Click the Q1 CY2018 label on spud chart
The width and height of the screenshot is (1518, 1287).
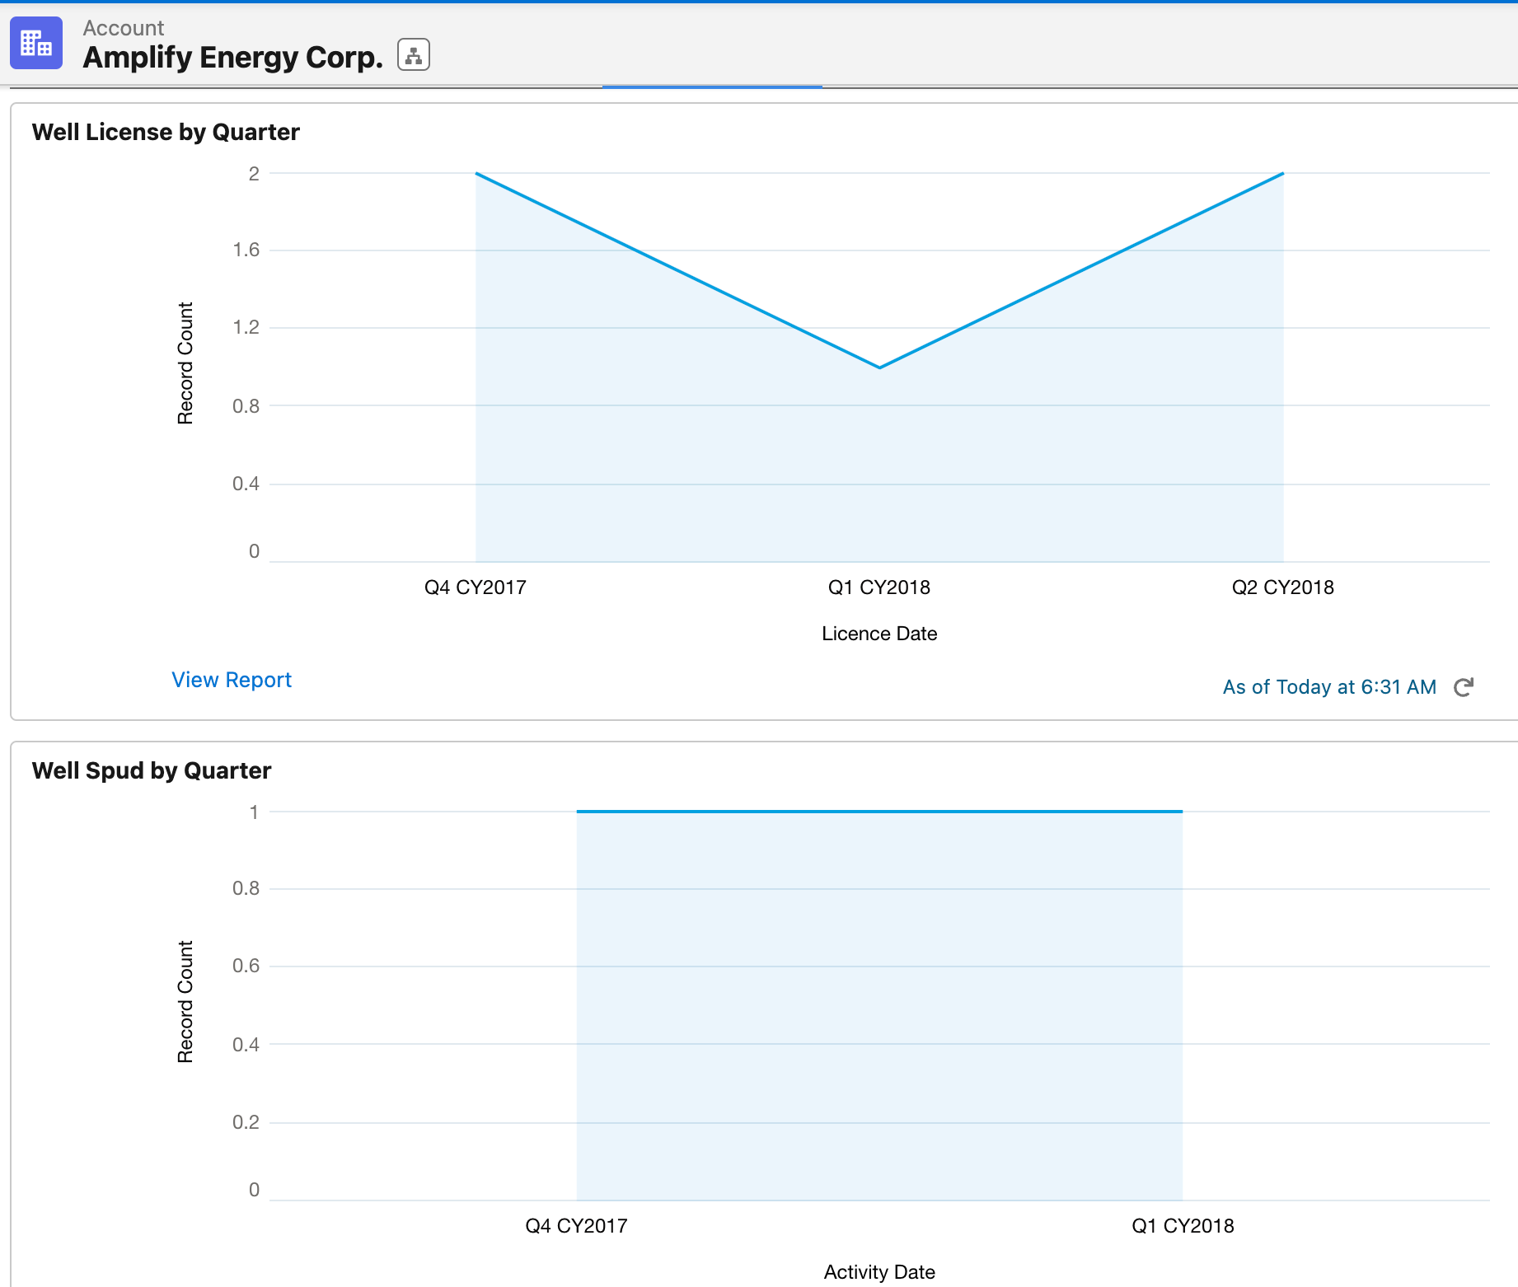1180,1225
